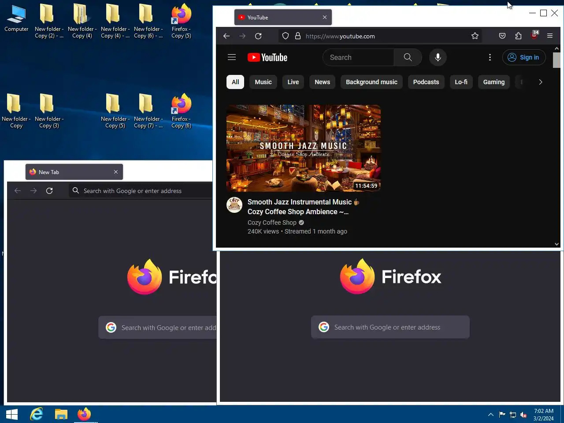The height and width of the screenshot is (423, 564).
Task: Open tracking protection shield in YouTube window
Action: [x=286, y=36]
